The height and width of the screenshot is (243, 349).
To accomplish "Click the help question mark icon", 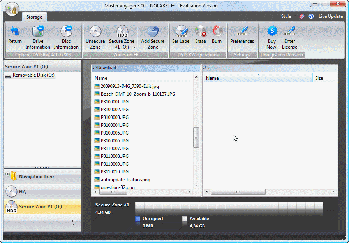I will click(311, 16).
